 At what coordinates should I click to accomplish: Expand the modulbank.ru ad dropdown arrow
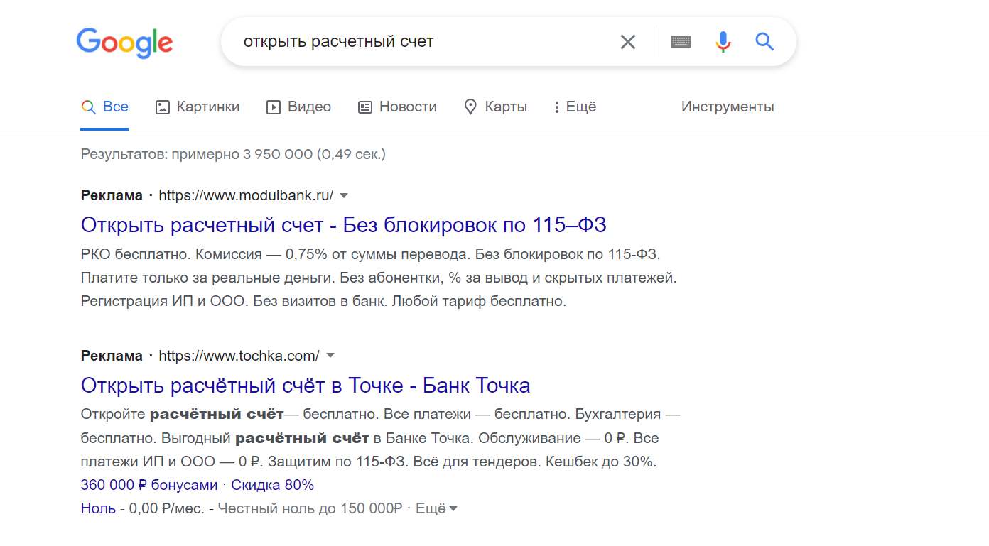pos(344,195)
